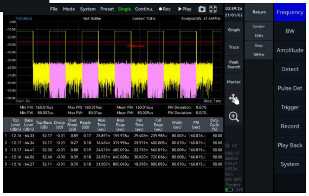This screenshot has width=309, height=196.
Task: Click the Fall Edge (sec) column header
Action: tap(158, 125)
